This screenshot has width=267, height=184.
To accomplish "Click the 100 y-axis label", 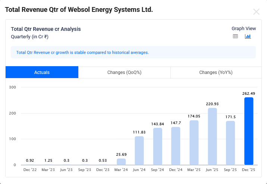I will click(x=12, y=139).
